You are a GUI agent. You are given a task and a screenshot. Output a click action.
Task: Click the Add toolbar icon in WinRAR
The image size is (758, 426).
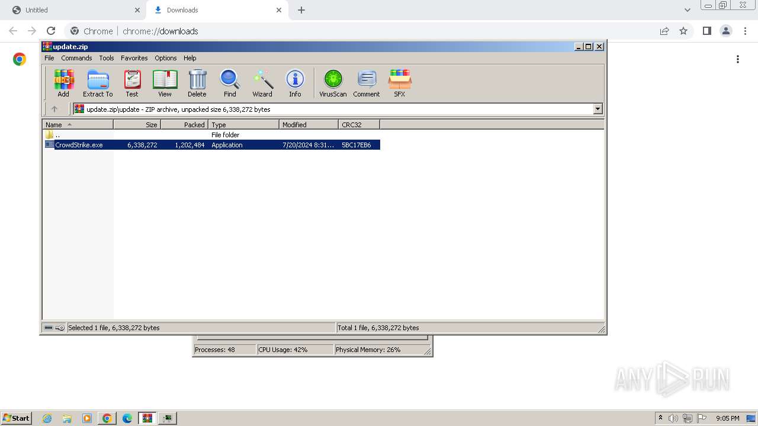click(x=63, y=83)
